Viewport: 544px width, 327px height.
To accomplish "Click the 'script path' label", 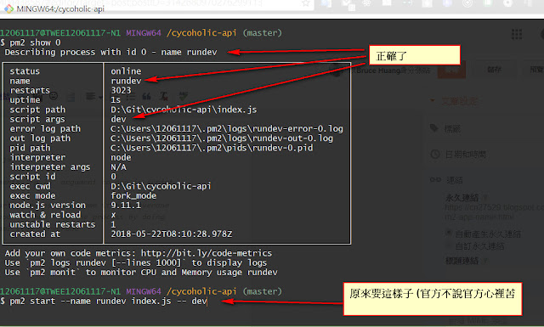I will pos(37,110).
